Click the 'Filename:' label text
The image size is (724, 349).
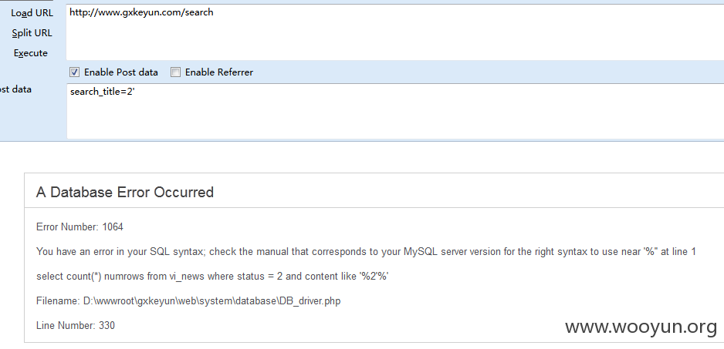point(58,301)
